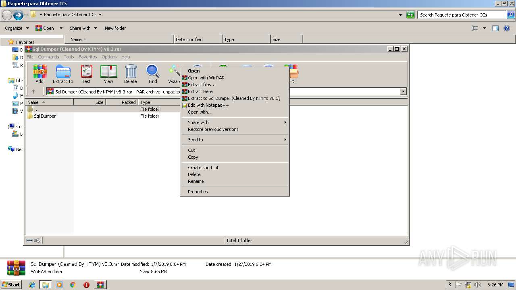This screenshot has height=290, width=516.
Task: Open the views options dropdown arrow
Action: tap(485, 28)
